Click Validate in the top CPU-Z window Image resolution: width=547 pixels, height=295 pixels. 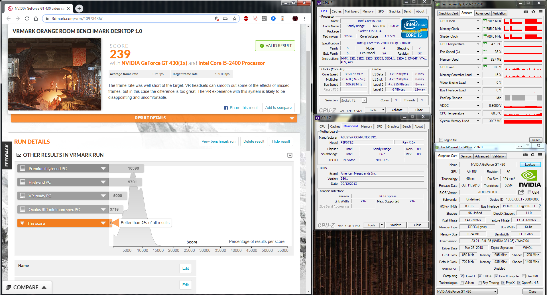click(397, 110)
